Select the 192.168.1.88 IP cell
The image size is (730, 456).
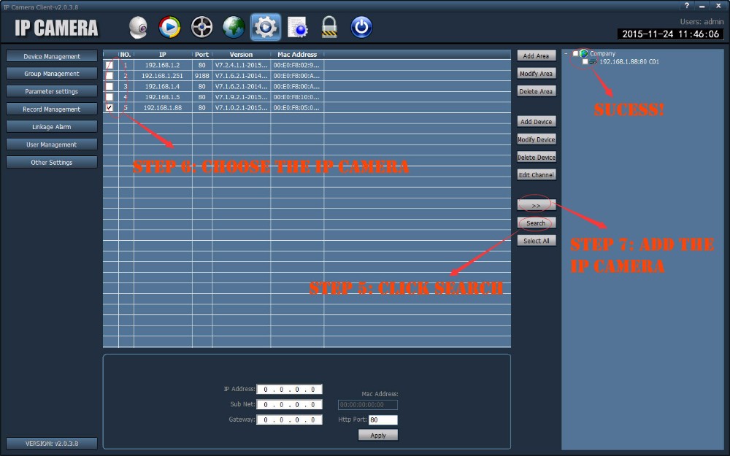(163, 107)
